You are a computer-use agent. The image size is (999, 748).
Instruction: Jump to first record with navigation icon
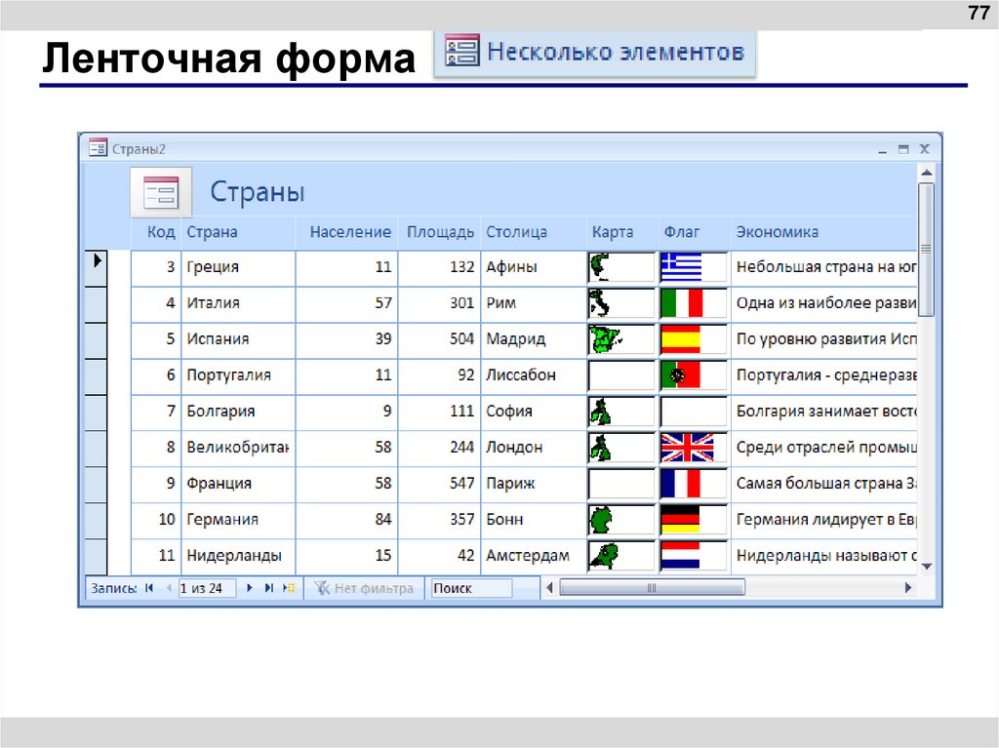pyautogui.click(x=147, y=587)
